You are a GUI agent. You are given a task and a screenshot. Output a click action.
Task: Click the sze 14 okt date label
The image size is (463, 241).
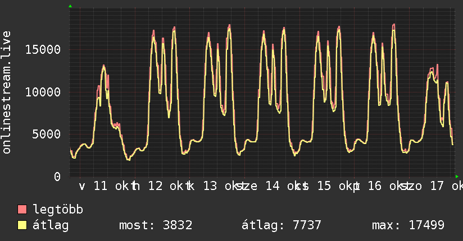click(x=269, y=186)
